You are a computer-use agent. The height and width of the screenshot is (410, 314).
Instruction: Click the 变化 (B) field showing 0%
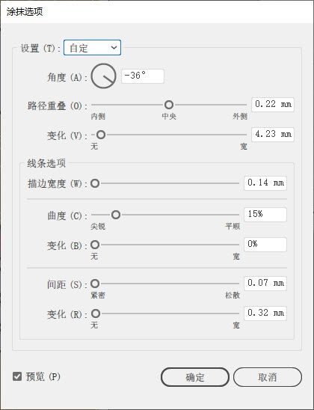265,245
